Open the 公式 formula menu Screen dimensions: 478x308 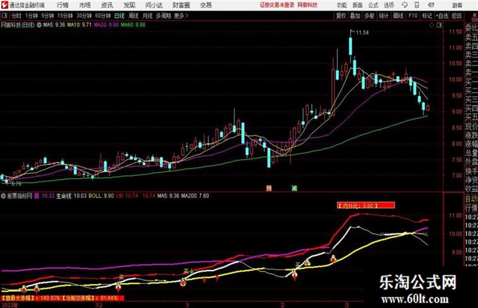pos(373,5)
